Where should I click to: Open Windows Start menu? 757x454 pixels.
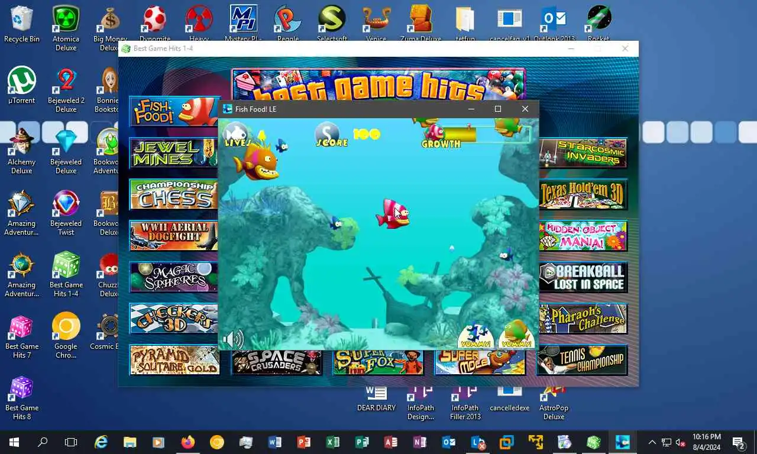[14, 442]
